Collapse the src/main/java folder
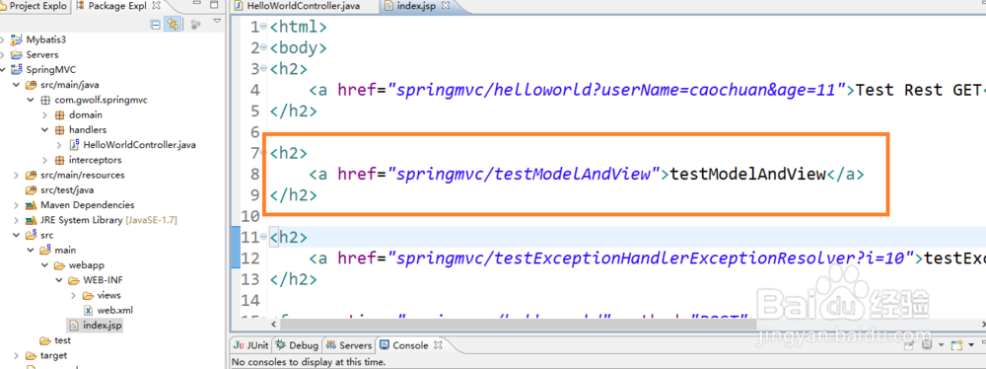The image size is (986, 369). click(17, 85)
